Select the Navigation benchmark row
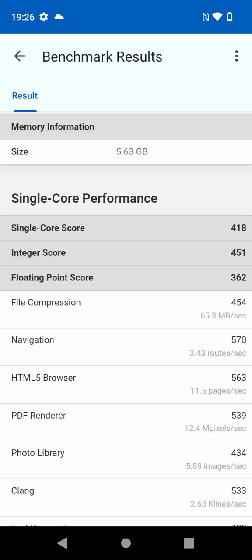This screenshot has width=252, height=560. point(126,347)
